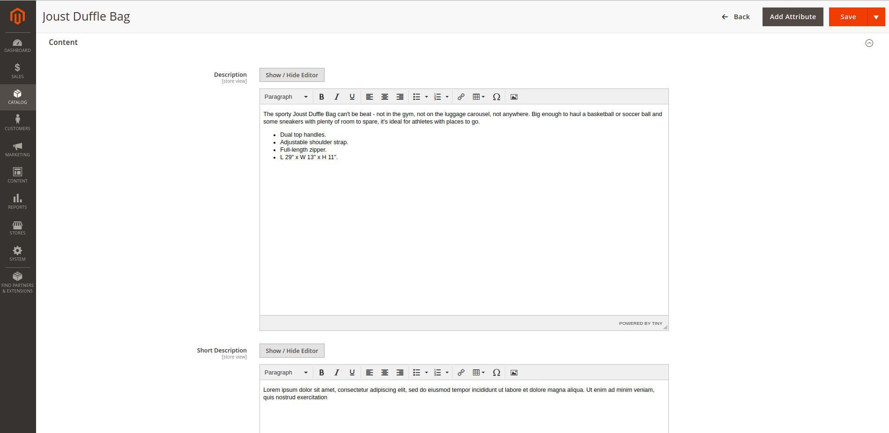
Task: Center align text in Description editor
Action: point(385,96)
